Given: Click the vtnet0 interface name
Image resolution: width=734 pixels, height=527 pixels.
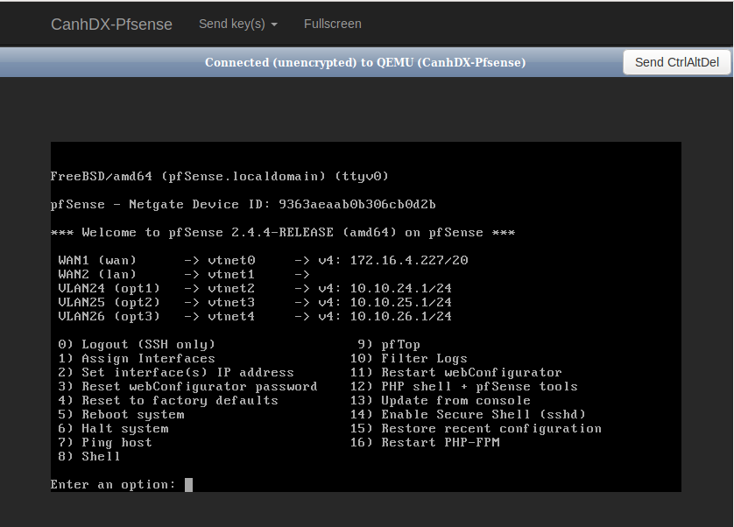Looking at the screenshot, I should (x=232, y=260).
